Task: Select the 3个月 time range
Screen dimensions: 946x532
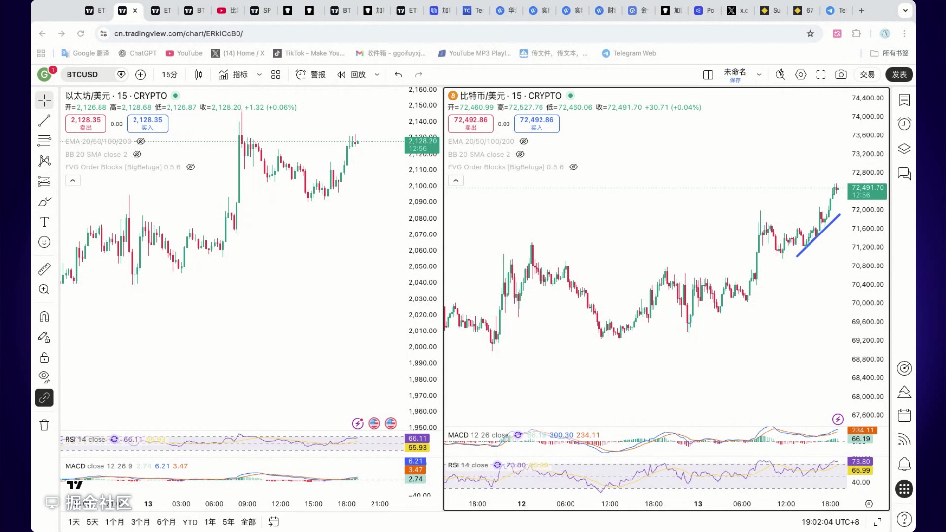Action: pos(140,522)
